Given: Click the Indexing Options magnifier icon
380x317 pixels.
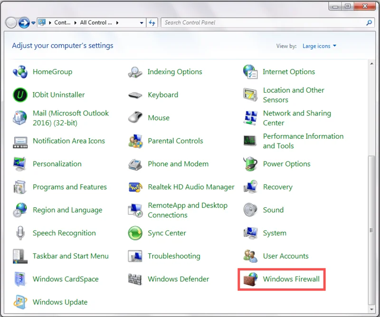Looking at the screenshot, I should pos(135,72).
